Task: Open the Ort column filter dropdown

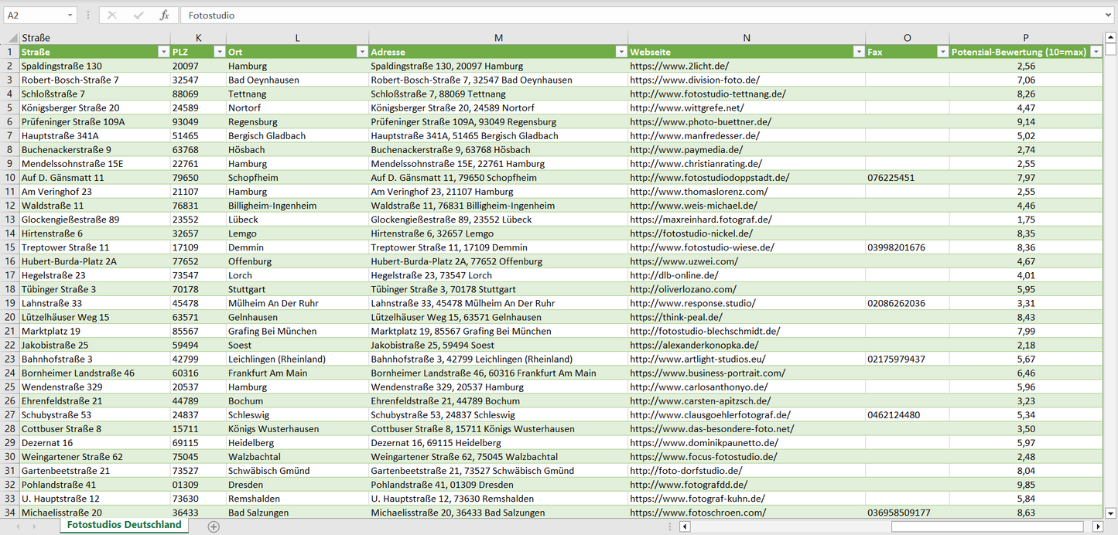Action: 361,52
